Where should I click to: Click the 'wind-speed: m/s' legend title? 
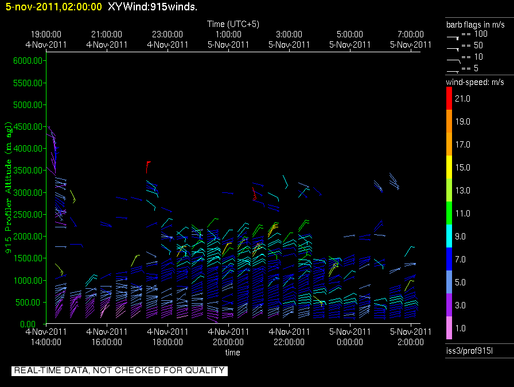click(x=475, y=82)
